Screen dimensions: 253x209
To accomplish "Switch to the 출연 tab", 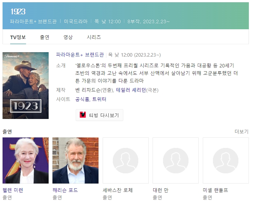I will [x=44, y=37].
